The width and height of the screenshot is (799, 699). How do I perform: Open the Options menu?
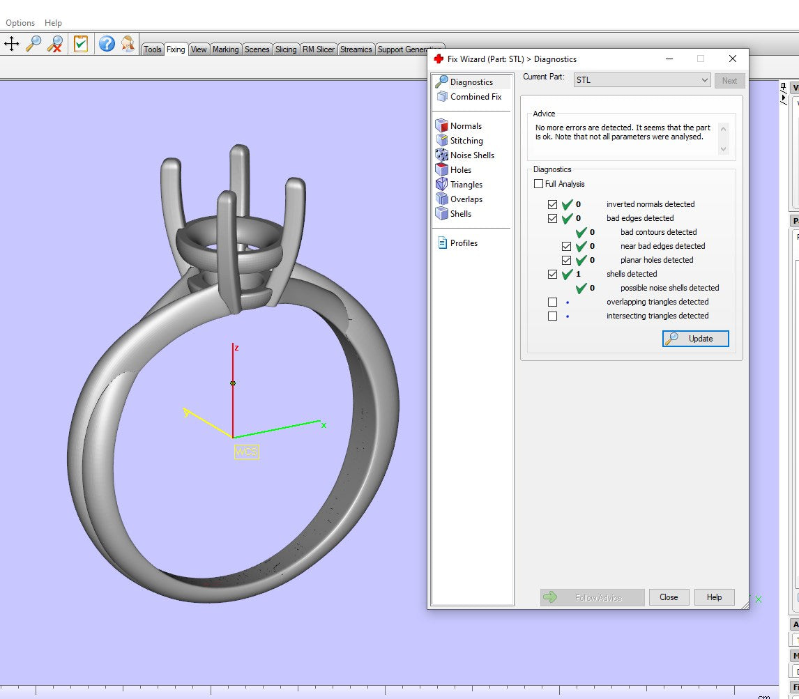(20, 23)
